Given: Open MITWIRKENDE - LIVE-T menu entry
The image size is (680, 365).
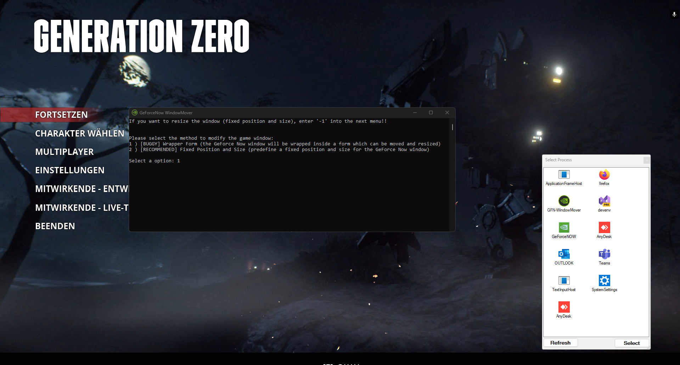Looking at the screenshot, I should (x=82, y=208).
